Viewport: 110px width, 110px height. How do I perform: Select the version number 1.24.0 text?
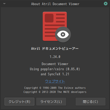pyautogui.click(x=55, y=57)
